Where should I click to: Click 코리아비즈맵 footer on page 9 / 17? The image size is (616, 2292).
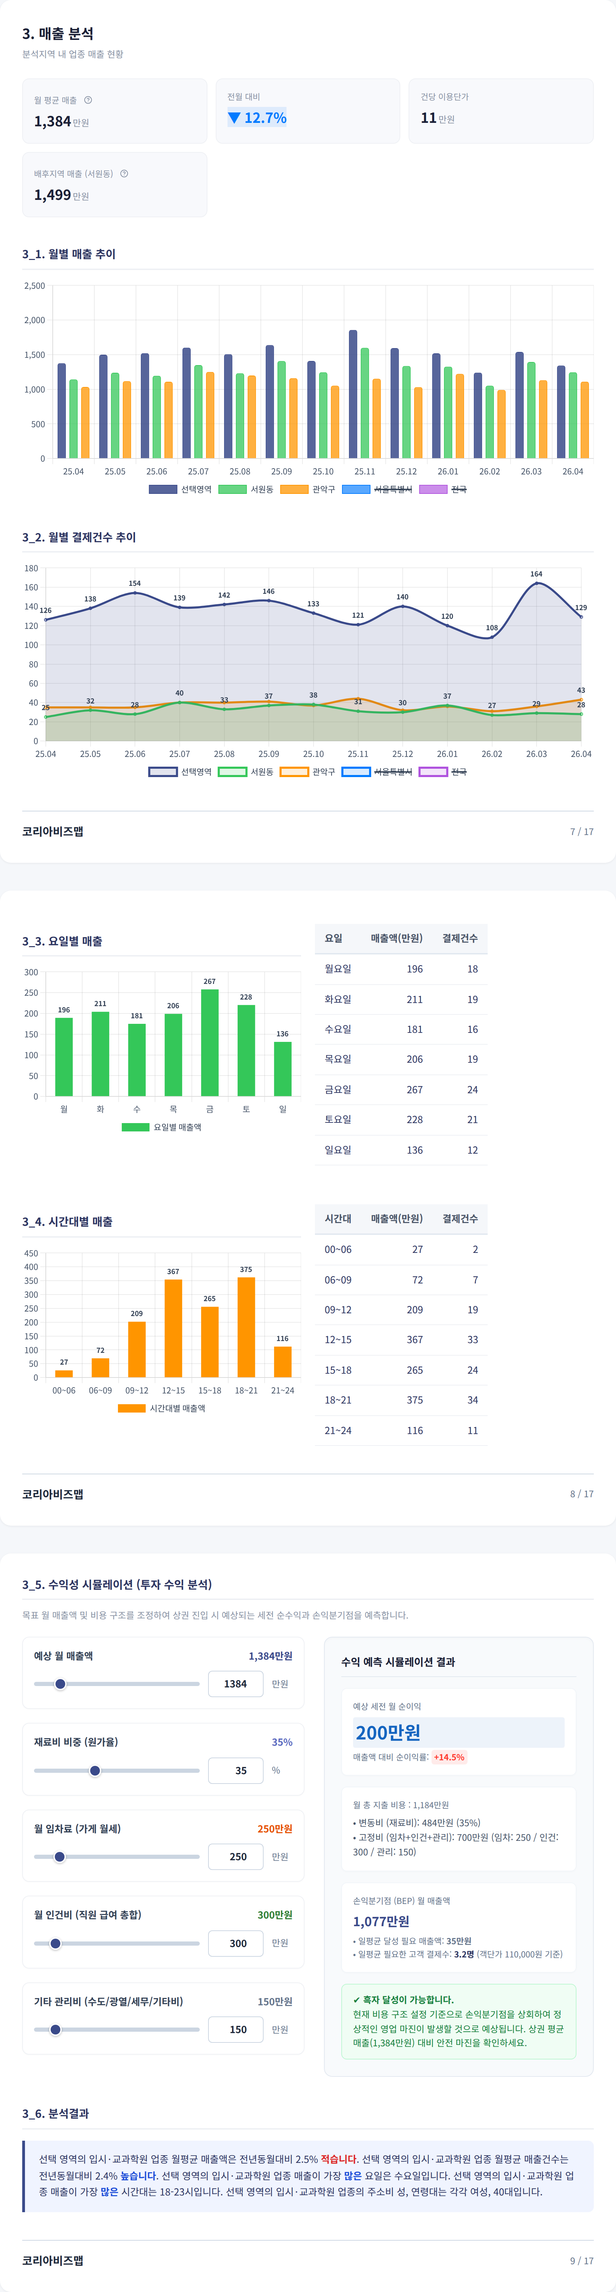click(x=52, y=2260)
